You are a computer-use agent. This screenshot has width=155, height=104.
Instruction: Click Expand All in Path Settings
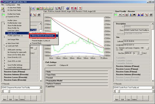click(x=51, y=65)
